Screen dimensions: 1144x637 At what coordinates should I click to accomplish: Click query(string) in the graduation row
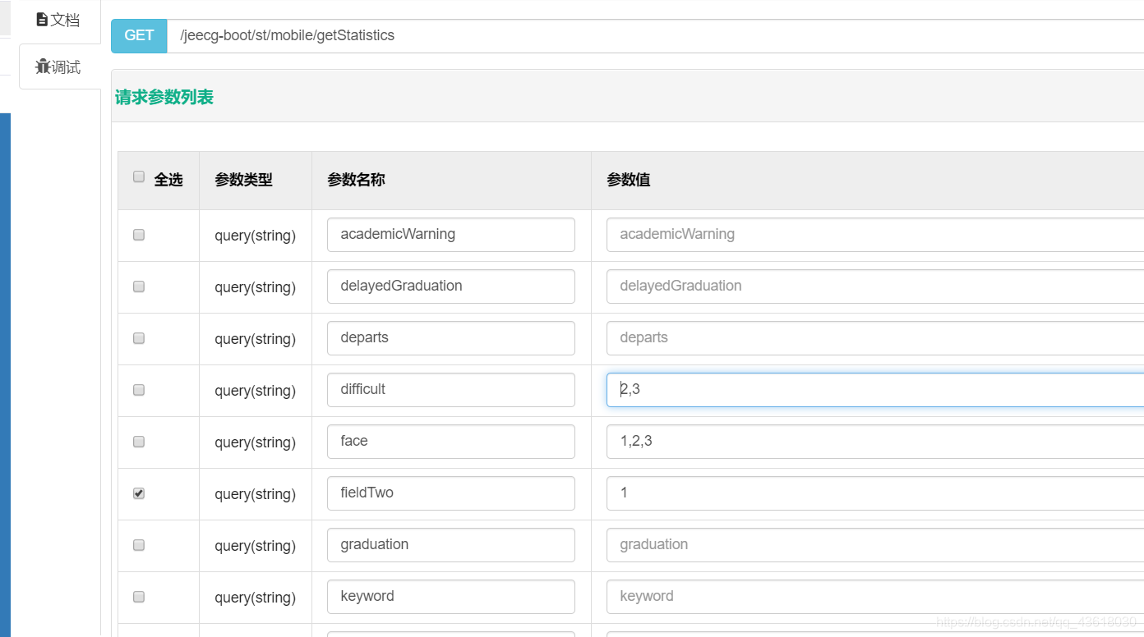(255, 546)
